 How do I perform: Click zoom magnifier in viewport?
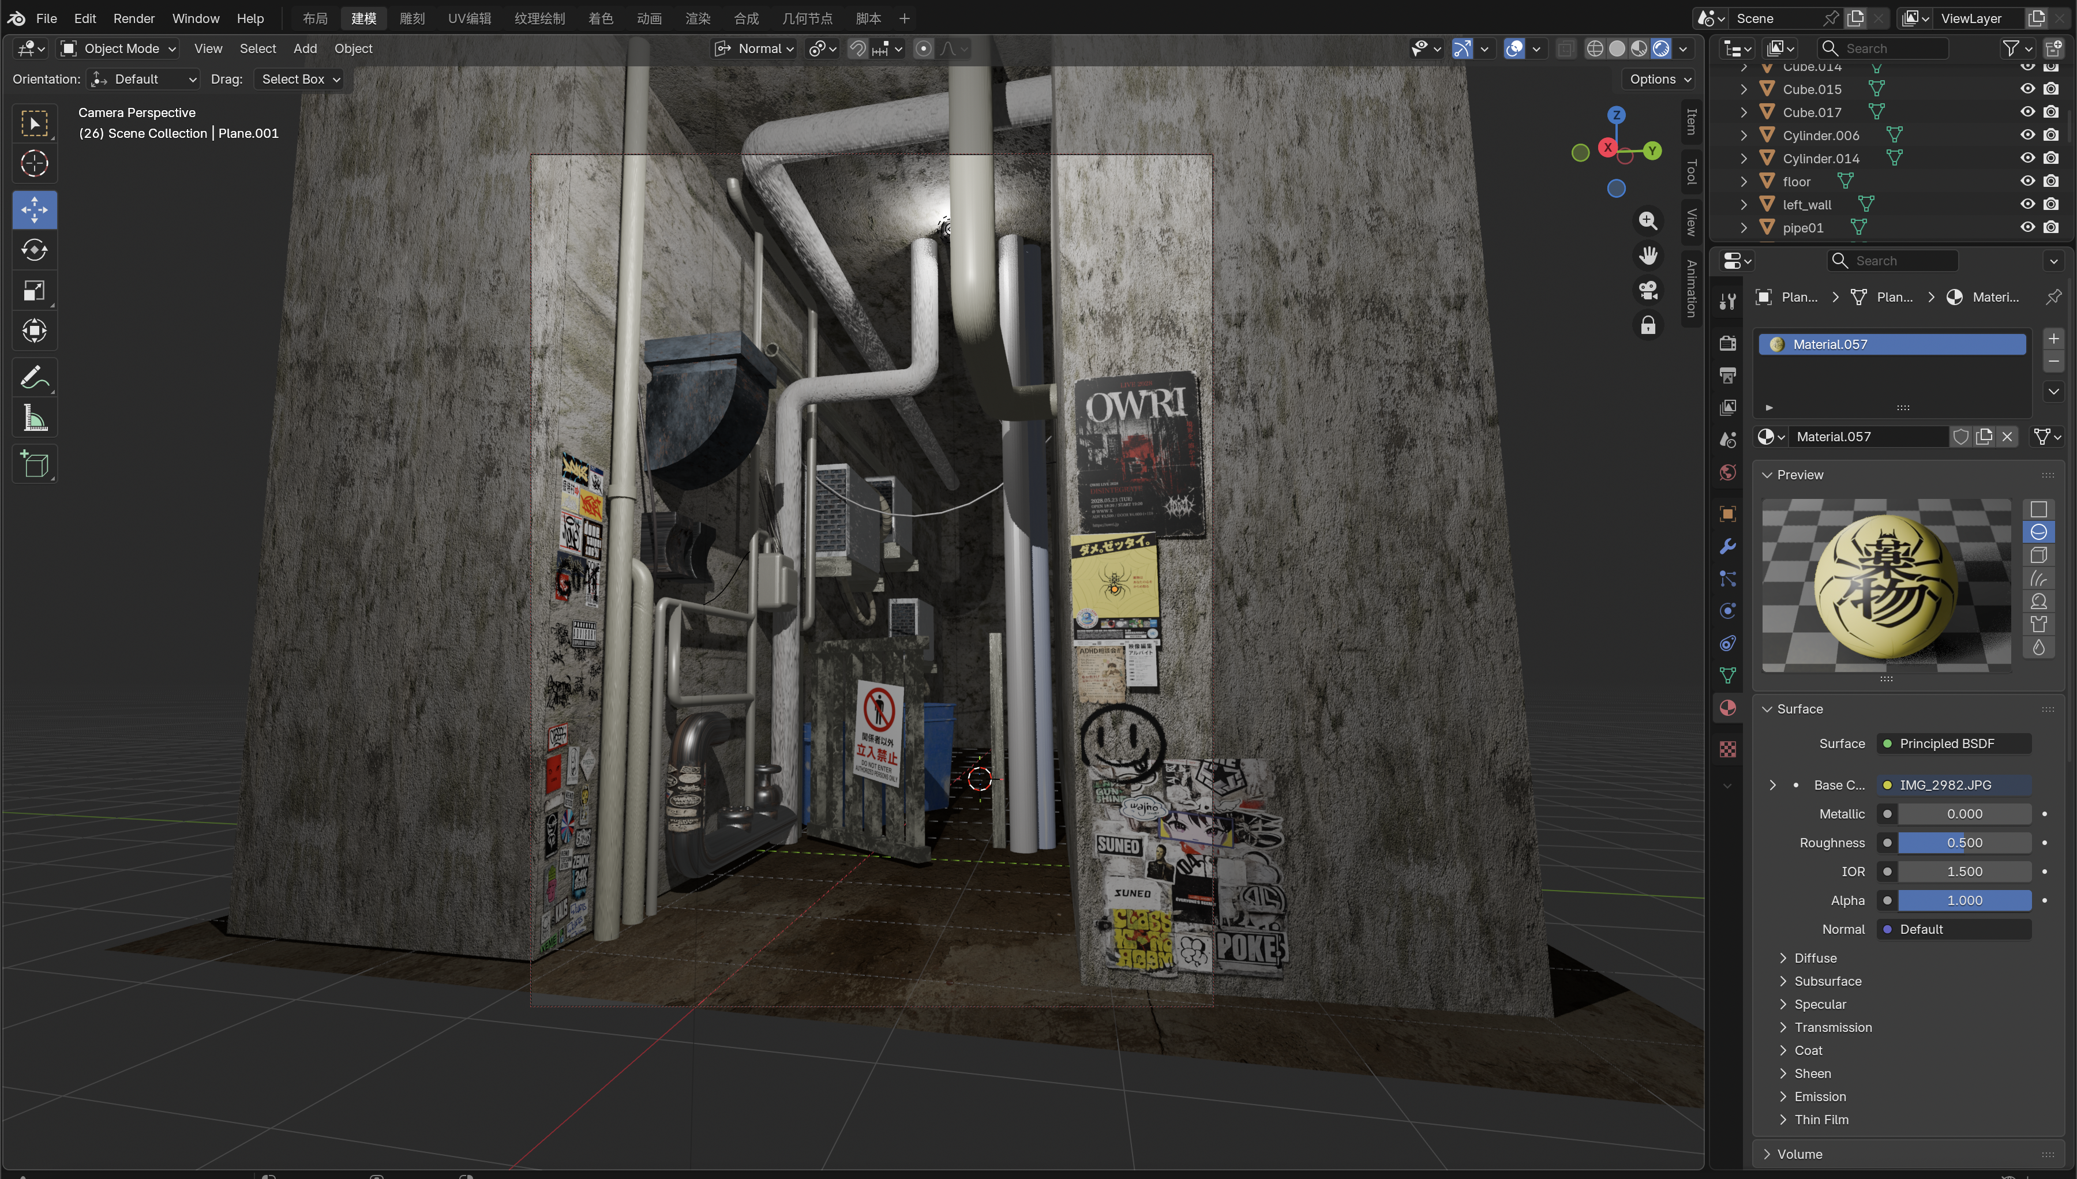click(x=1648, y=220)
